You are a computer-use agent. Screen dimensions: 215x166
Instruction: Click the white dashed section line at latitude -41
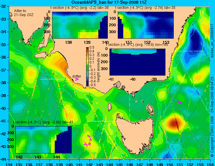[102, 121]
